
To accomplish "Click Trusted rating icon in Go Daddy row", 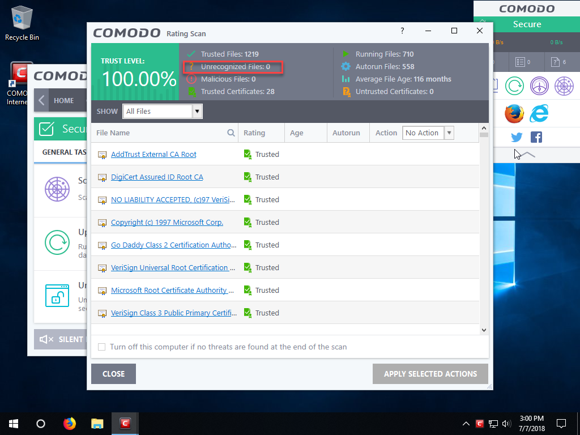I will [248, 245].
